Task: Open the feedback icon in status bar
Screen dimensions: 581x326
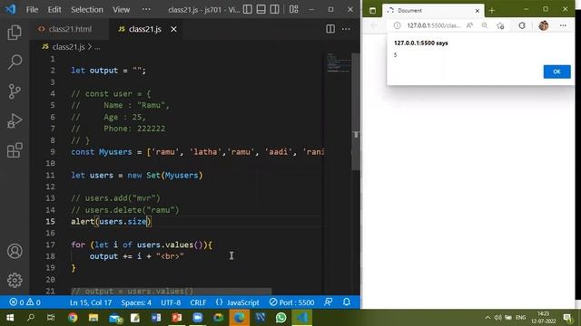Action: pyautogui.click(x=329, y=302)
